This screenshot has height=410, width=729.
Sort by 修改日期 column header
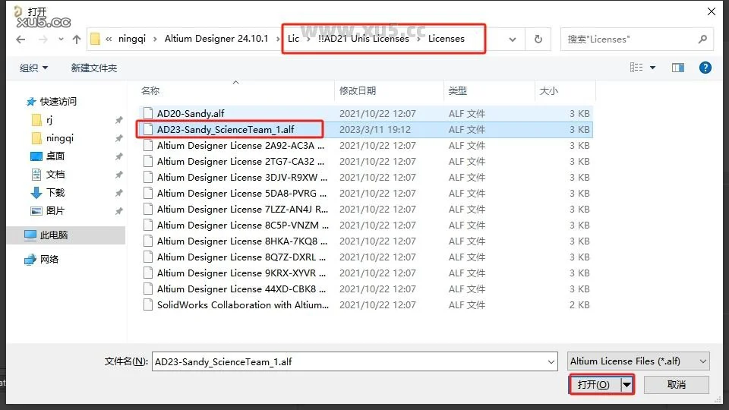[358, 90]
